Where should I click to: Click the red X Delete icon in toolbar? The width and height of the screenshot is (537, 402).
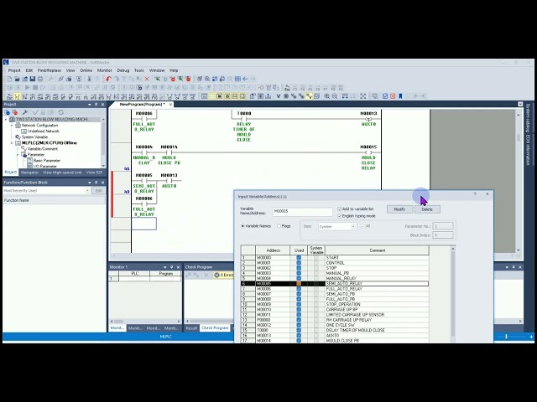(x=147, y=79)
